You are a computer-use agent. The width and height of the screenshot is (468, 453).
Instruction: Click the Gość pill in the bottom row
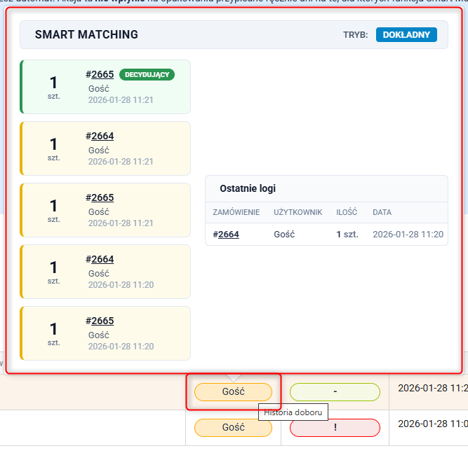click(233, 427)
